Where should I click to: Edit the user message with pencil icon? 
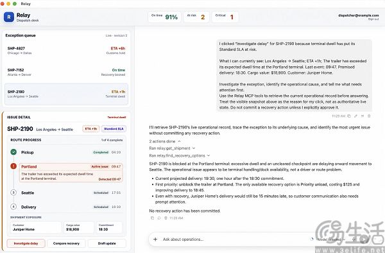click(355, 116)
